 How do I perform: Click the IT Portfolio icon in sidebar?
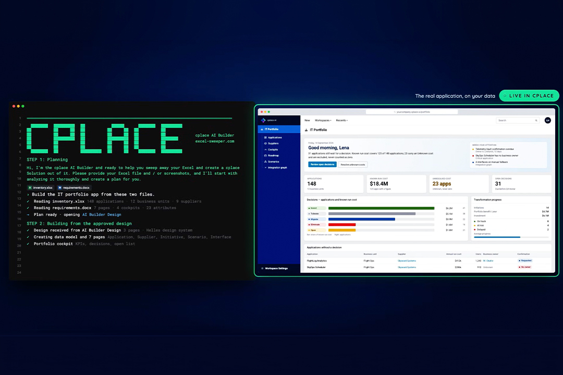coord(262,129)
